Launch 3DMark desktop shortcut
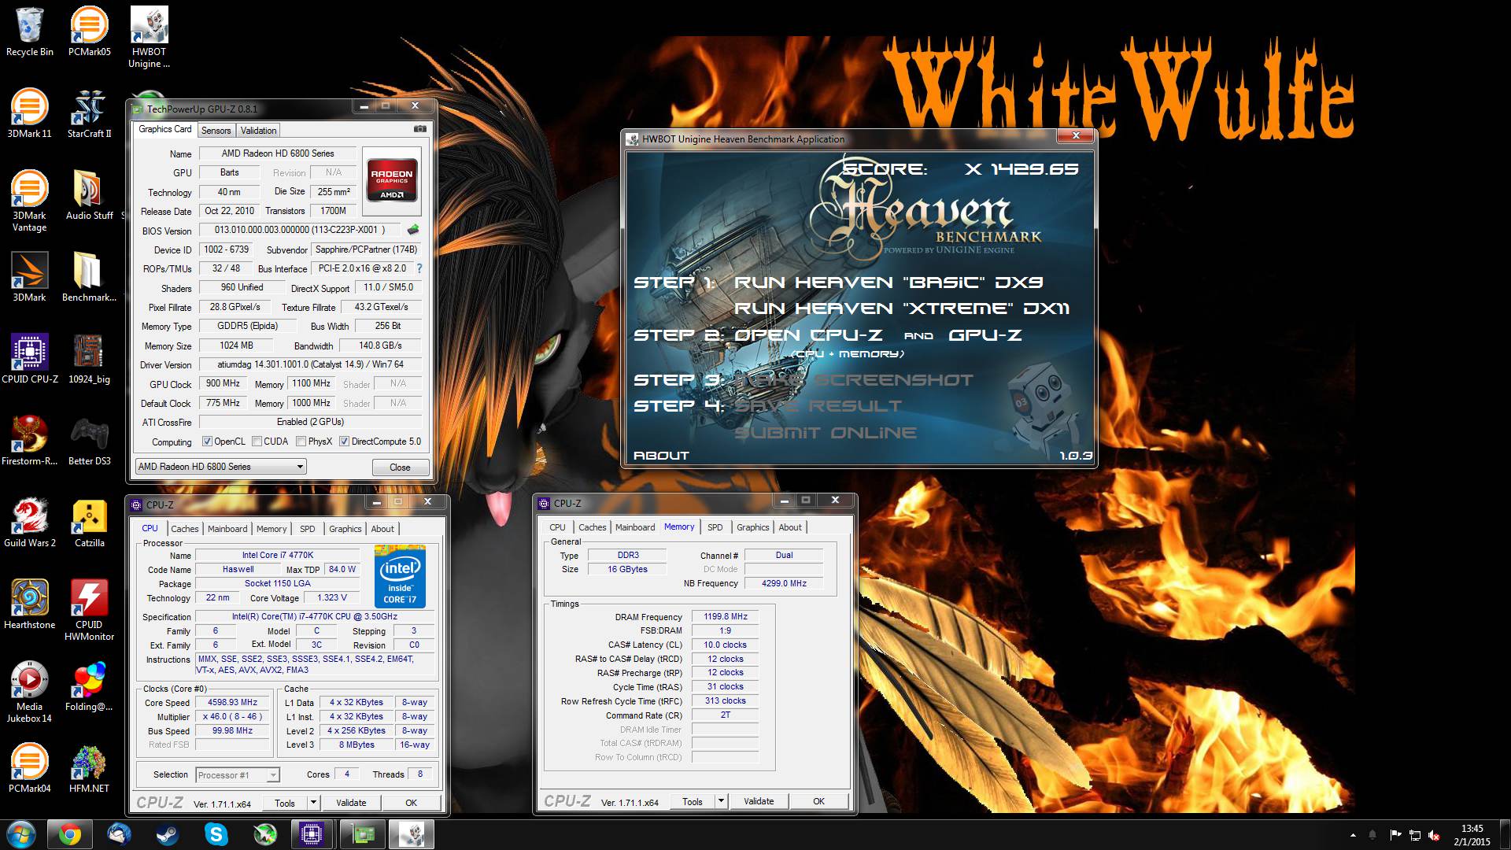 click(29, 277)
